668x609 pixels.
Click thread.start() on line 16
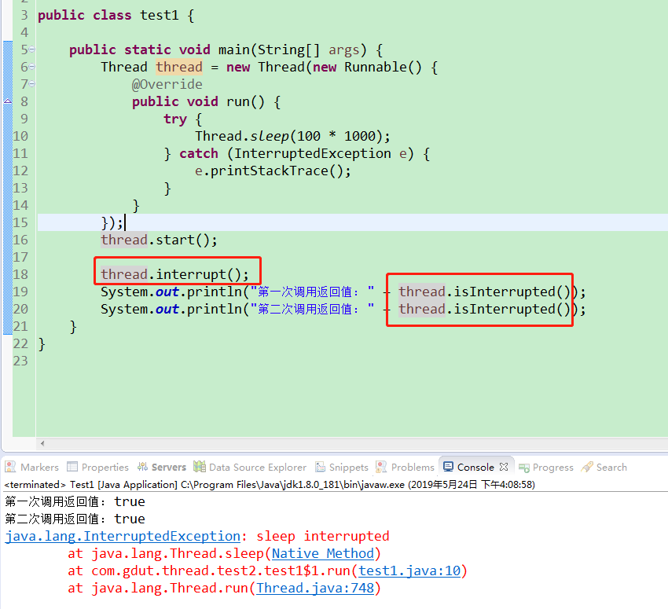159,240
